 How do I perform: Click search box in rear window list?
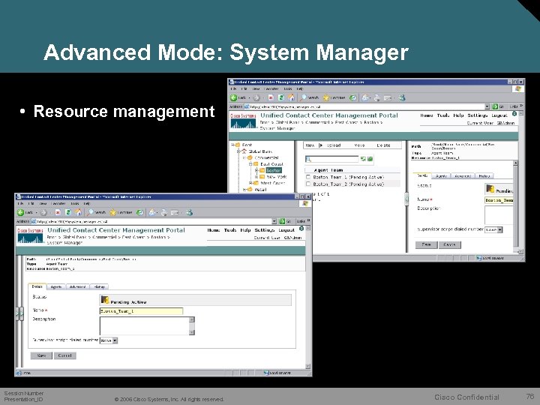[x=332, y=159]
